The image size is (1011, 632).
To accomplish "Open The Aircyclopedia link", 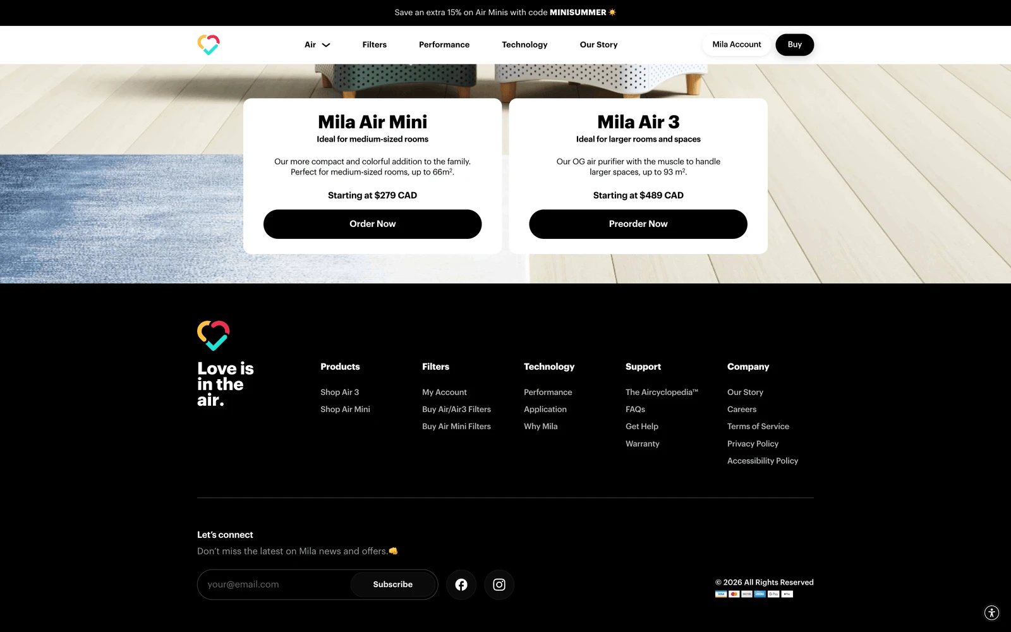I will coord(662,392).
